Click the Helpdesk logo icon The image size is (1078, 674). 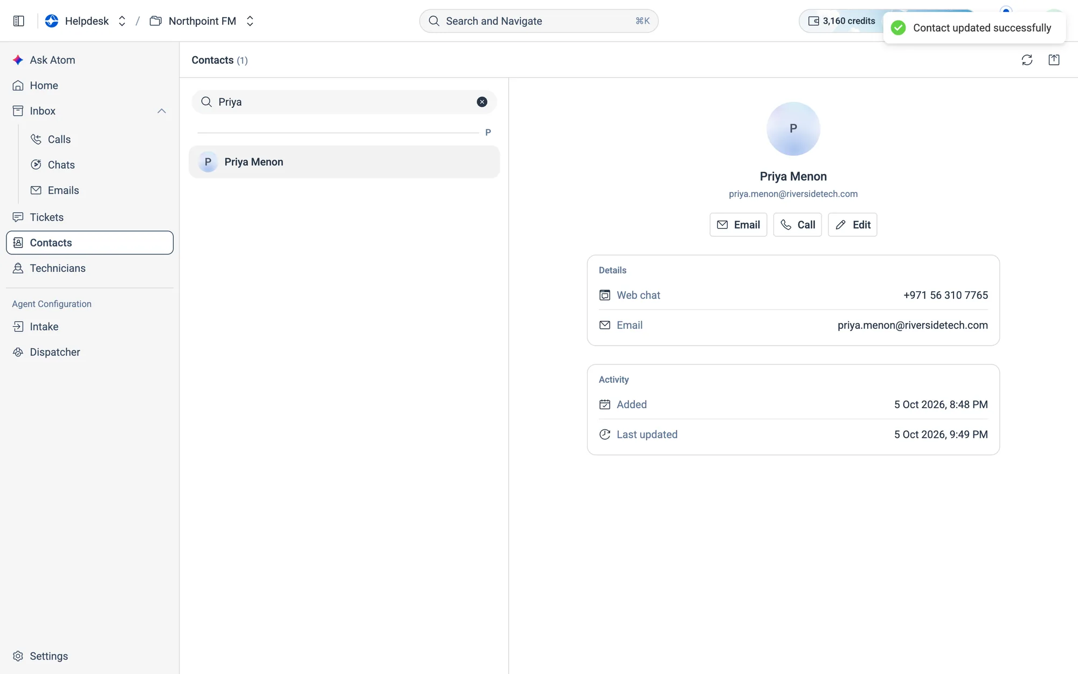click(x=52, y=21)
